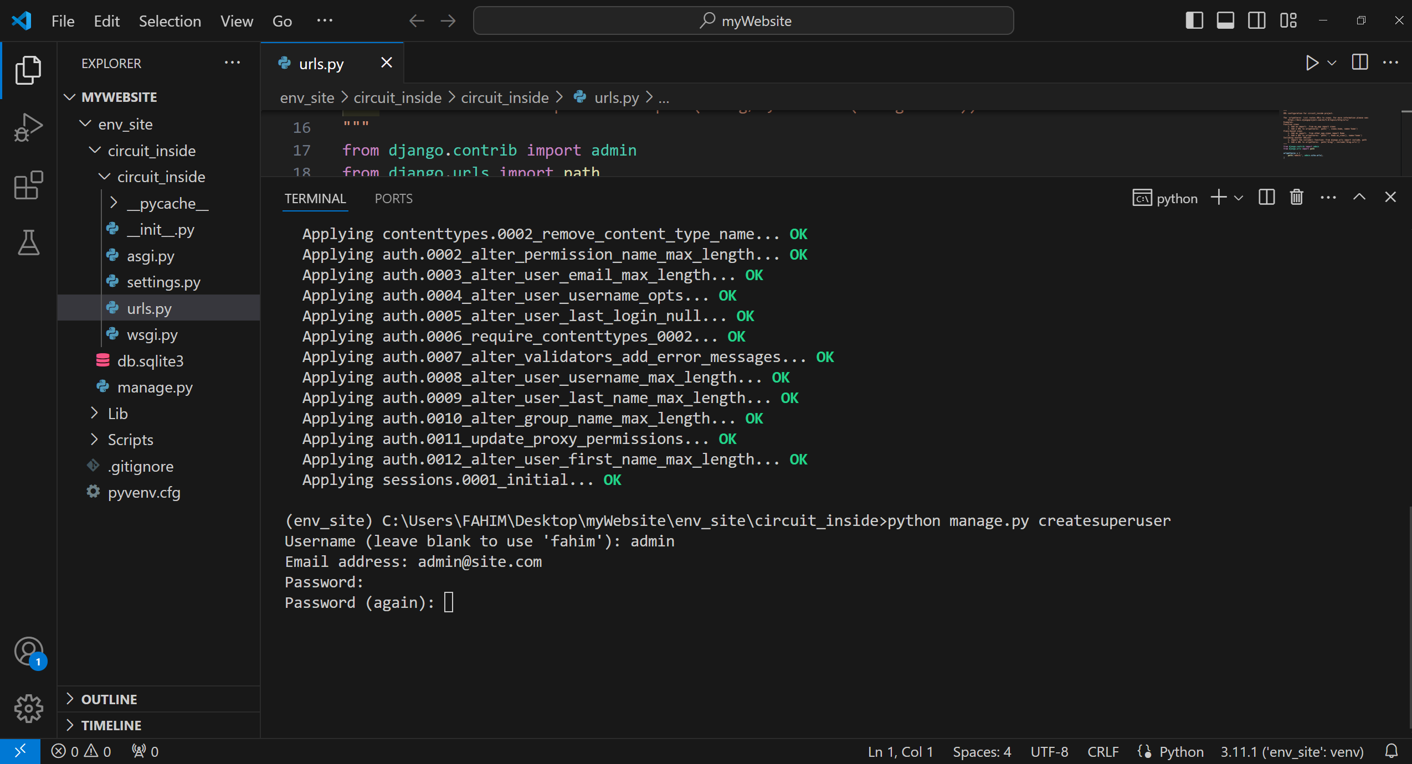Switch to the PORTS tab
1412x764 pixels.
(x=393, y=198)
